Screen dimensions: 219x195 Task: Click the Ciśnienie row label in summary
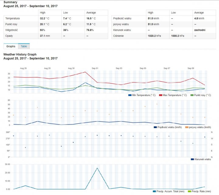[x=118, y=36]
